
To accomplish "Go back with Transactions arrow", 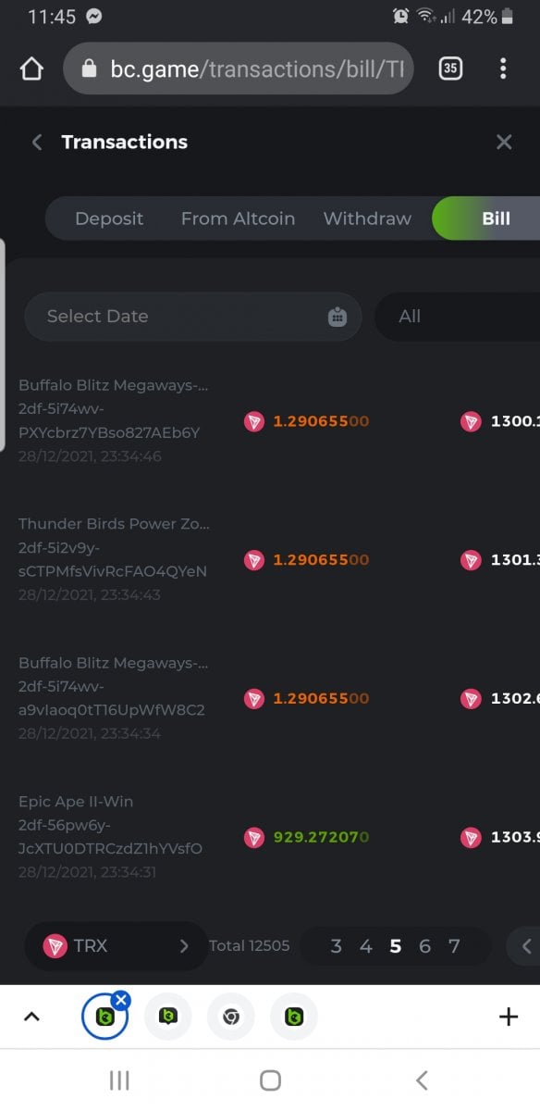I will (x=37, y=142).
